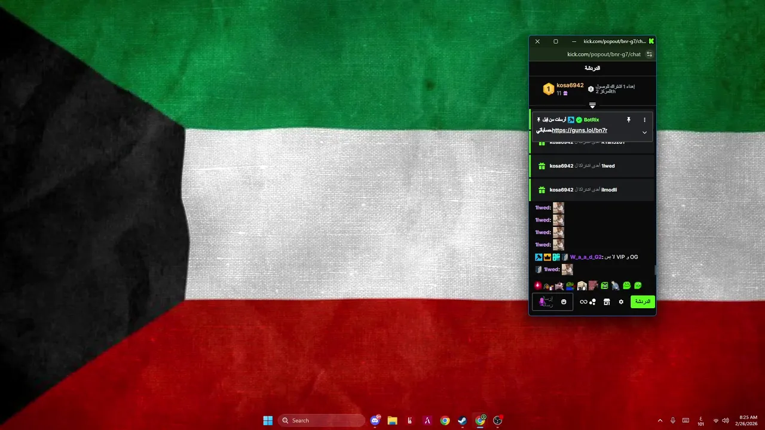Unpin the pinned BotRix message using pin icon
This screenshot has width=765, height=430.
tap(629, 120)
